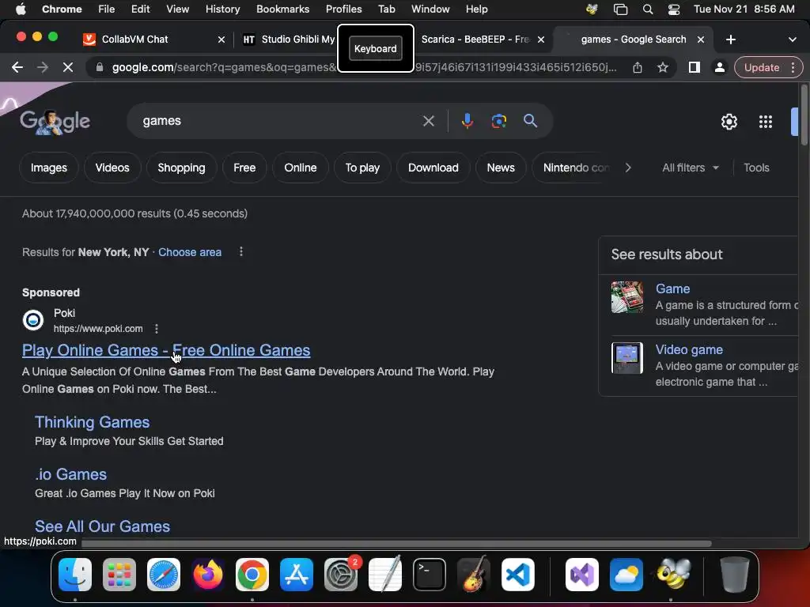
Task: Open the tab search dropdown arrow
Action: tap(792, 40)
